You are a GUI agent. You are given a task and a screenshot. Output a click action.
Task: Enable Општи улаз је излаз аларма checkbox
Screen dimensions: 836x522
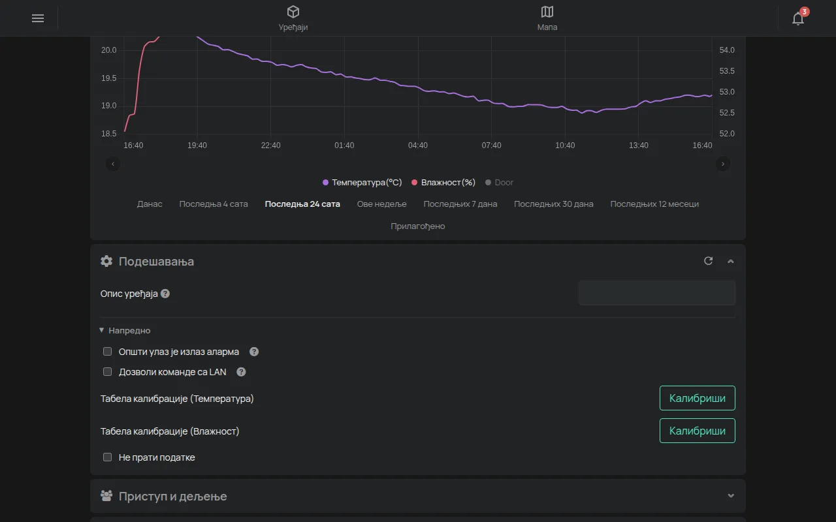coord(108,352)
